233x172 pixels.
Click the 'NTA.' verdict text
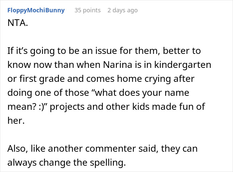coord(18,23)
